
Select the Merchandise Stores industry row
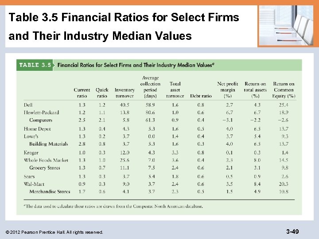click(50, 192)
